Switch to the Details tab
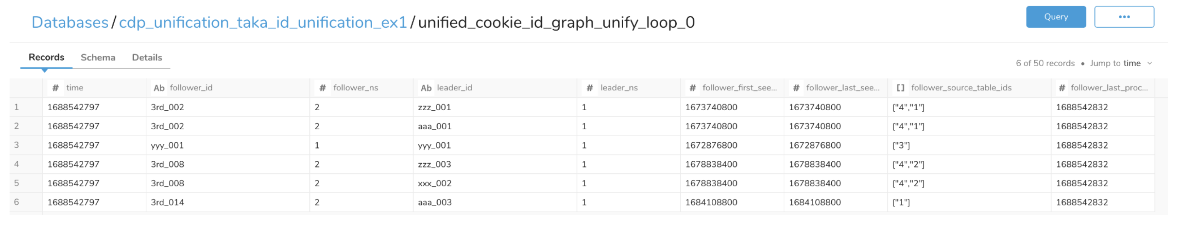Screen dimensions: 1178x228 pyautogui.click(x=147, y=57)
